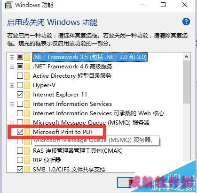Disable the Internet Explorer 11 checkbox
197x193 pixels.
click(x=20, y=95)
